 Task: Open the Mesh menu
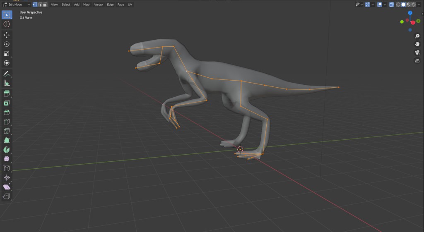[x=87, y=5]
